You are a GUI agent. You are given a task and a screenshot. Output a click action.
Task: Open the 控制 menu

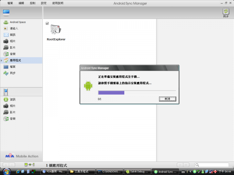(x=33, y=3)
